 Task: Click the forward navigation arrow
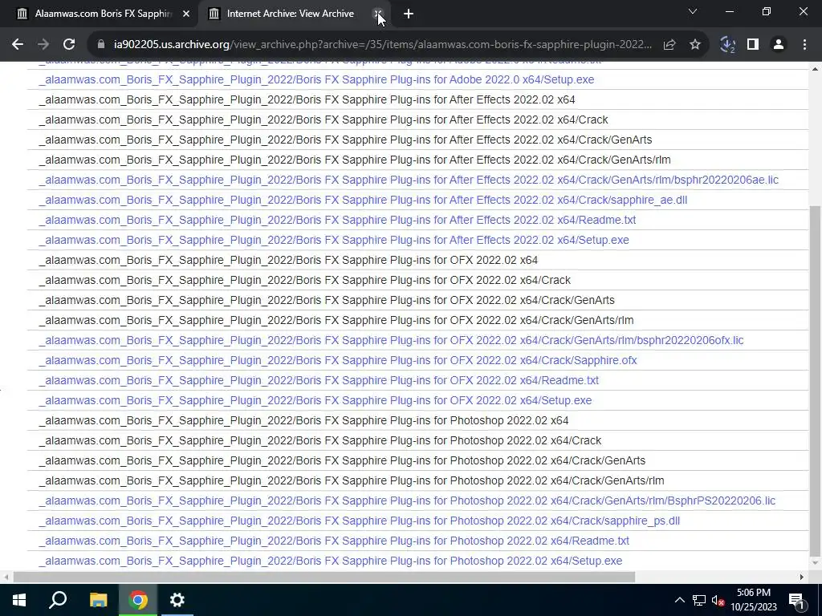[x=43, y=45]
